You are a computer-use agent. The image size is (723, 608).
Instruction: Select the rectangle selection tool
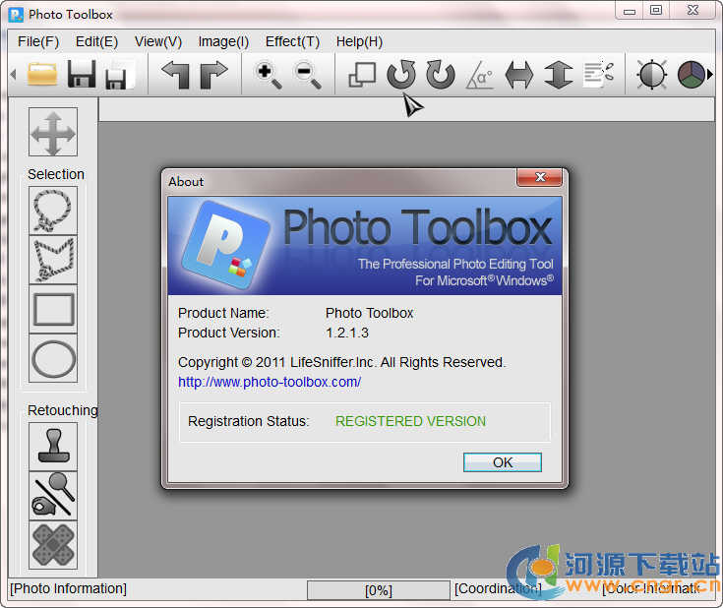(53, 309)
